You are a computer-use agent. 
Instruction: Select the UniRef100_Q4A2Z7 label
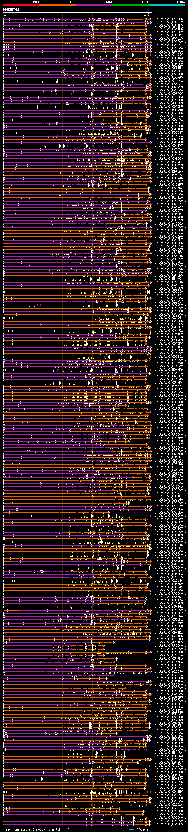pos(169,204)
